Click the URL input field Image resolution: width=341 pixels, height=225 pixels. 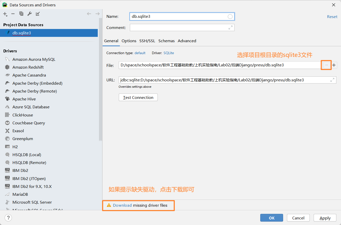(x=227, y=80)
